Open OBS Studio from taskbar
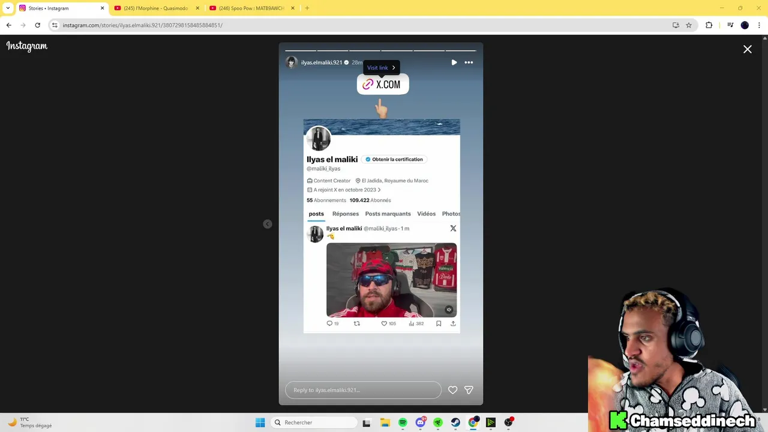The height and width of the screenshot is (432, 768). (x=509, y=422)
